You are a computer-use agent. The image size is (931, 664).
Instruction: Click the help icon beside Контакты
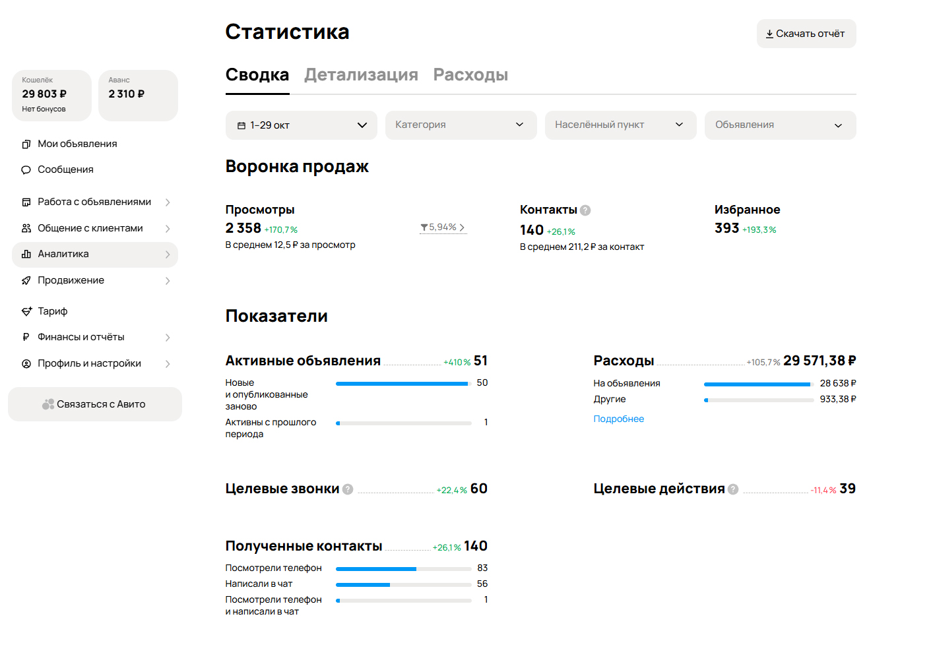(x=585, y=210)
